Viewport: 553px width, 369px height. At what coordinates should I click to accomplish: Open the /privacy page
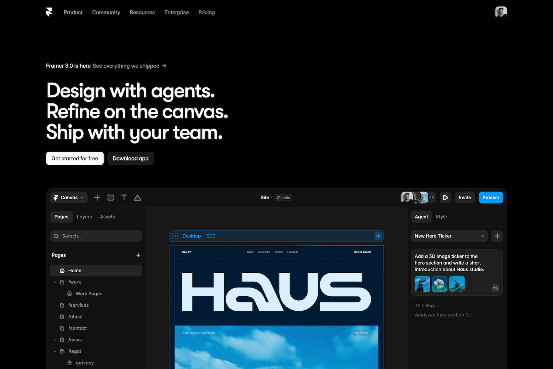coord(84,363)
